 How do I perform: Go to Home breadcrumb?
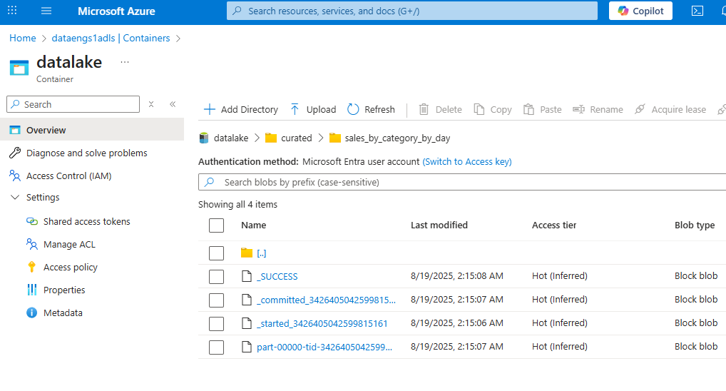point(23,38)
